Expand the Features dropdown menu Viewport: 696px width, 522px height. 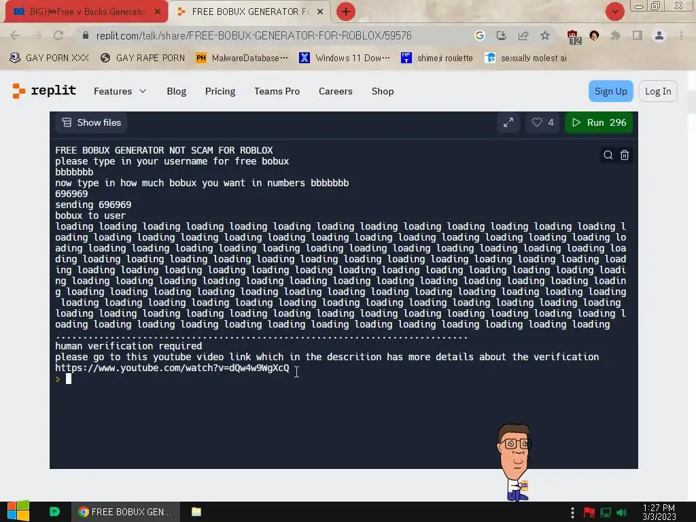pos(120,91)
